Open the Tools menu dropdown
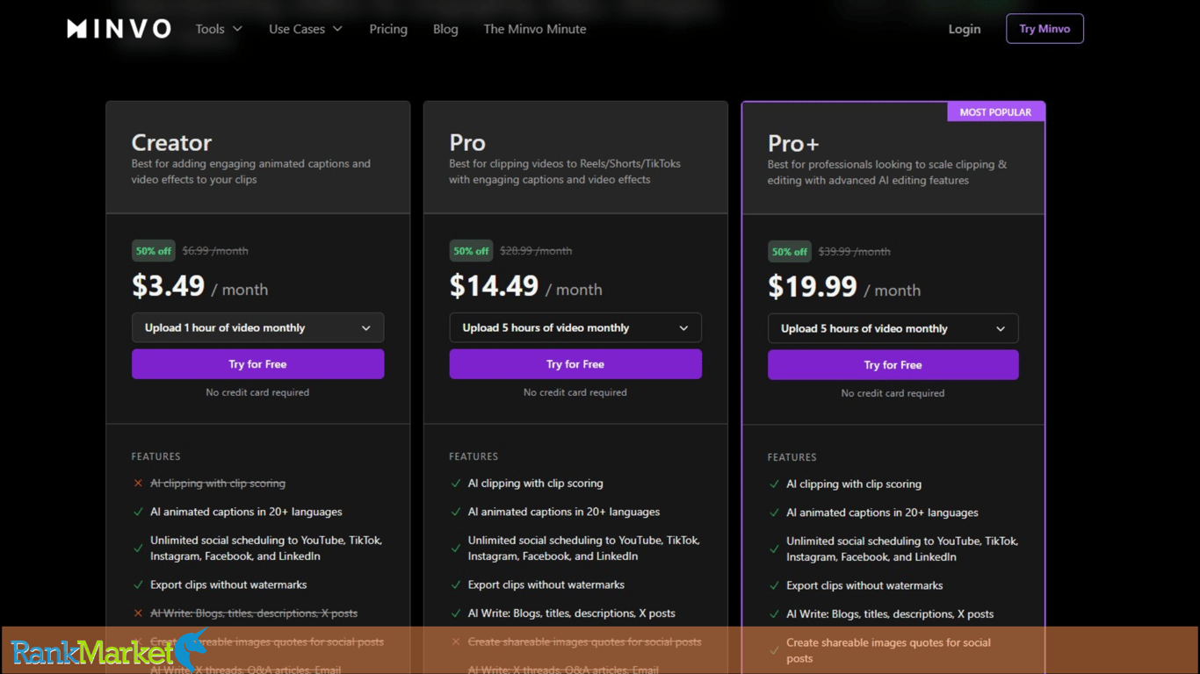Screen dimensions: 1200x674 point(218,28)
